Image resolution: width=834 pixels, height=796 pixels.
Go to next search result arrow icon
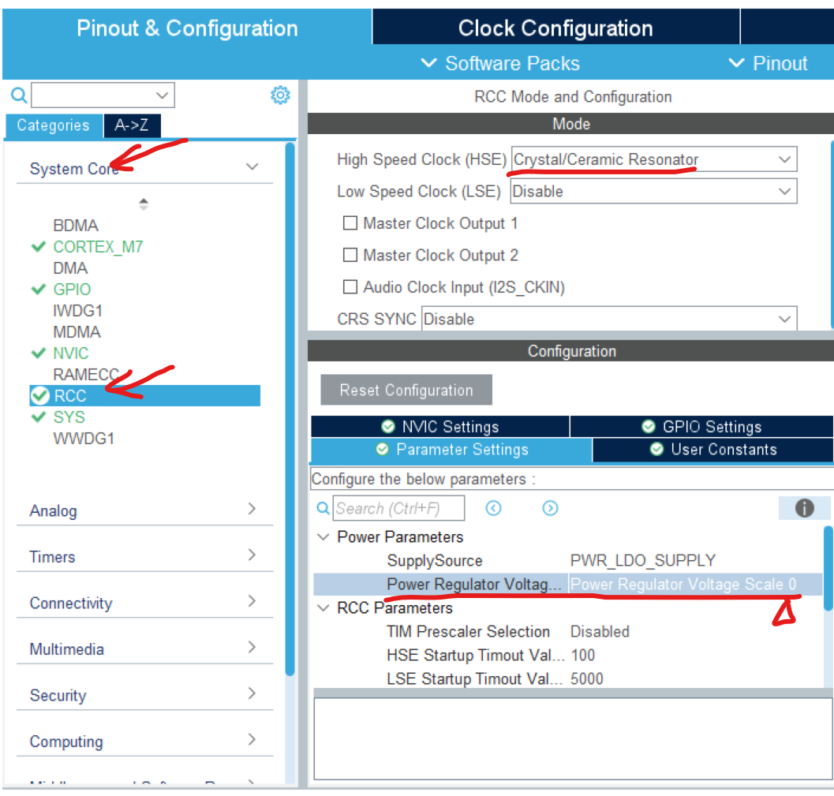click(551, 508)
